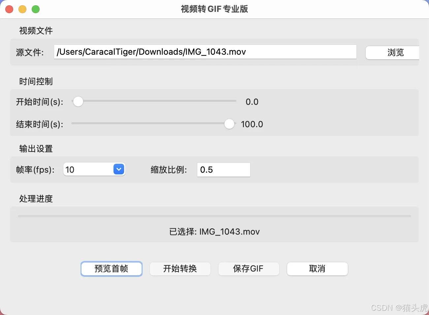
Task: Click the 缩放比例 input field
Action: 224,170
